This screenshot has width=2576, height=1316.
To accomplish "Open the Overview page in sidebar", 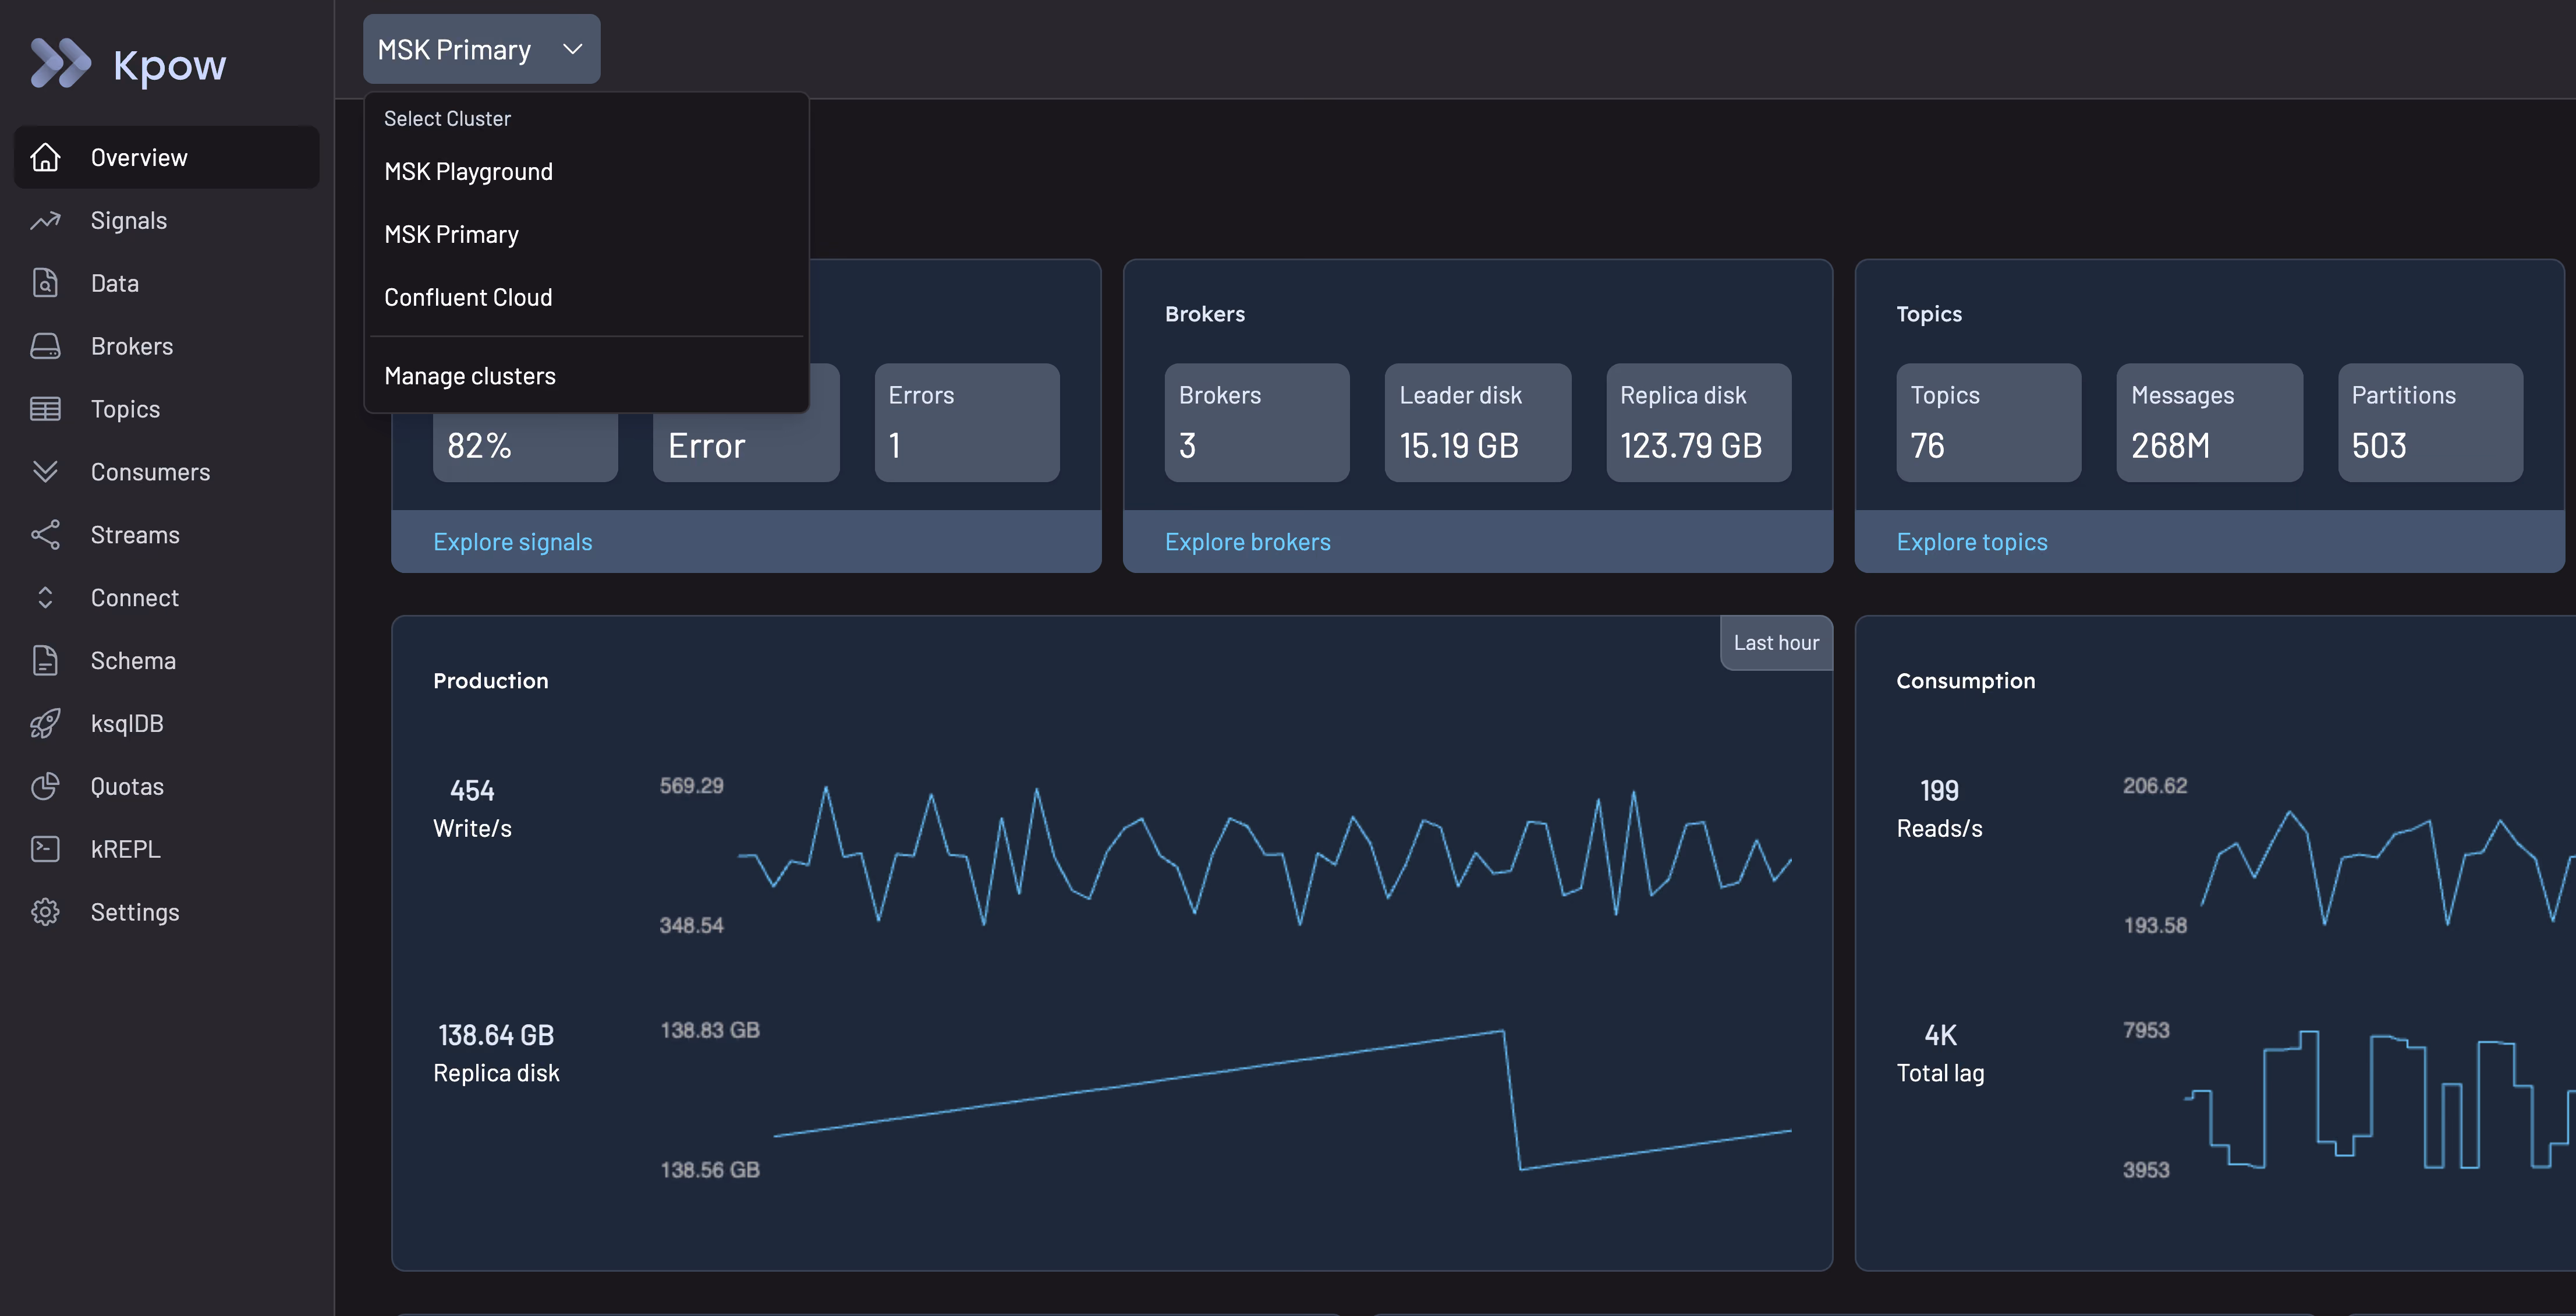I will pyautogui.click(x=167, y=157).
